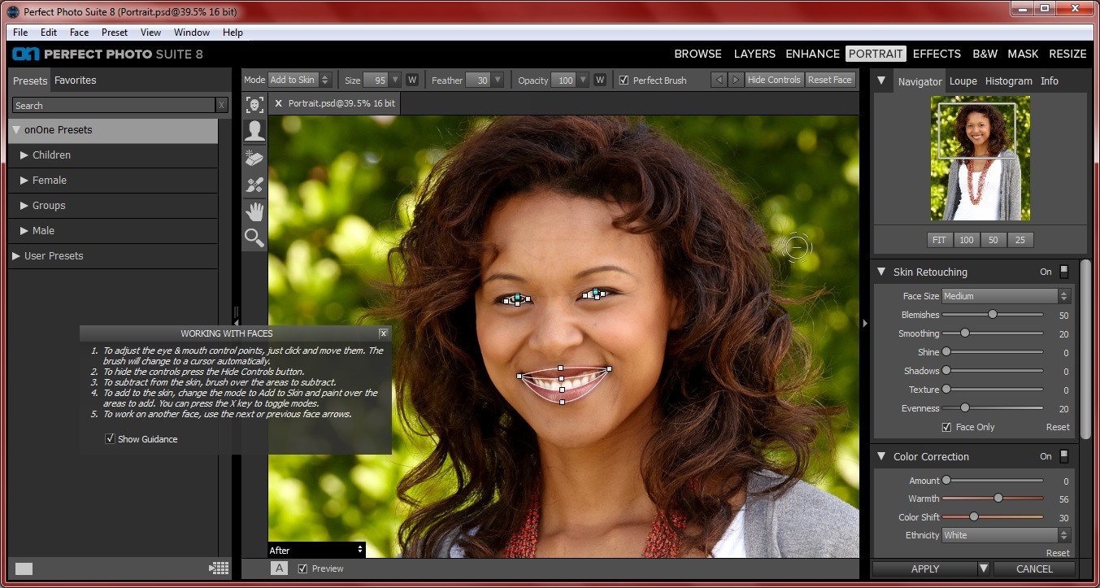Viewport: 1100px width, 588px height.
Task: Select the Blemish eraser tool
Action: [x=254, y=158]
